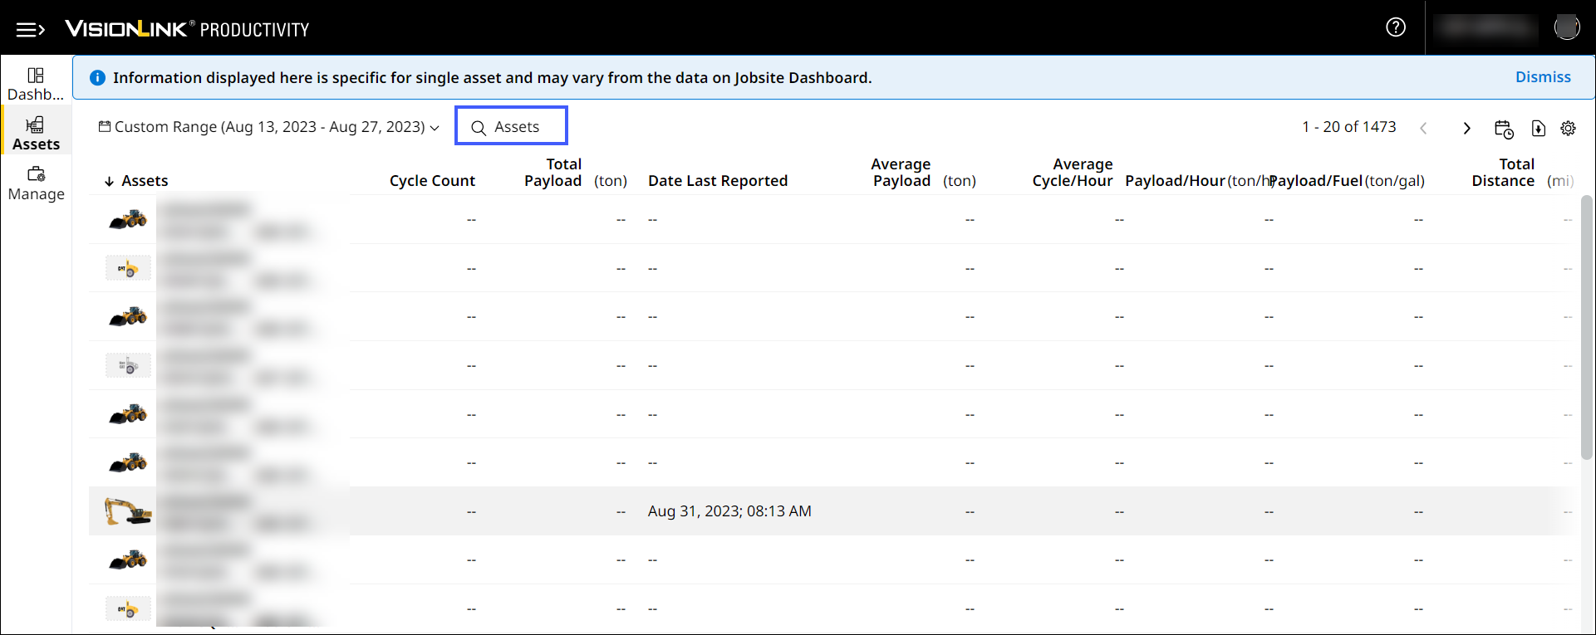Open the user profile avatar
The height and width of the screenshot is (635, 1596).
pyautogui.click(x=1566, y=27)
